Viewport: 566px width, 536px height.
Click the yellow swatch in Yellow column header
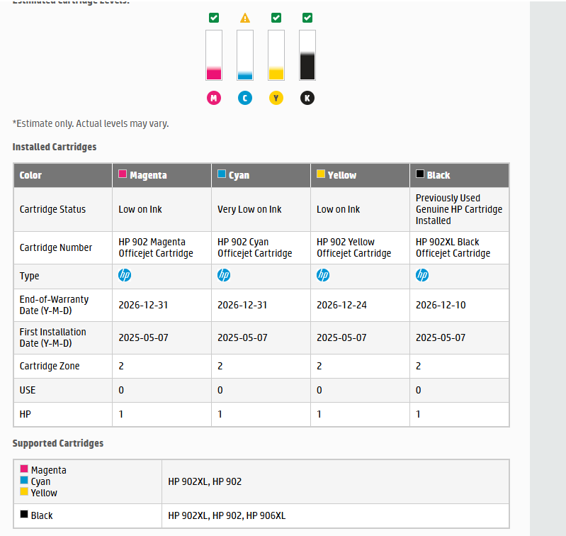pos(320,174)
